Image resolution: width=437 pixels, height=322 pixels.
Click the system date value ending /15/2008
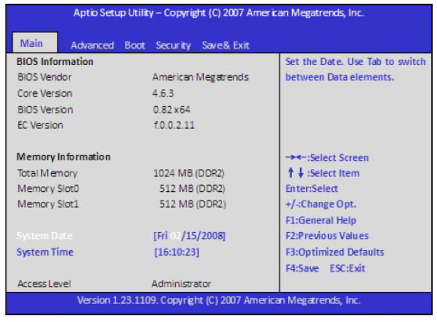click(x=189, y=236)
